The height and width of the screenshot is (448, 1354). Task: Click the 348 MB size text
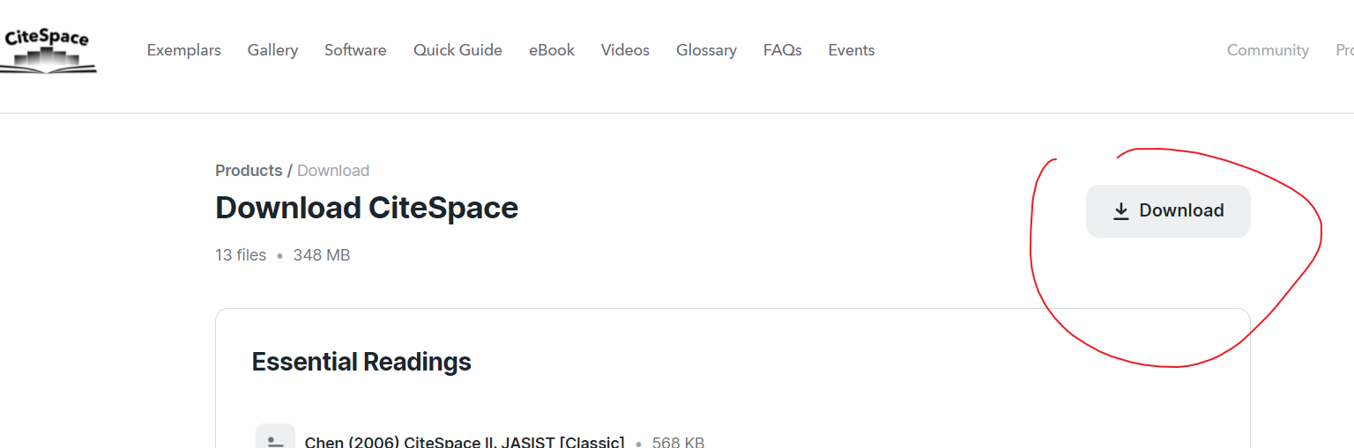322,255
